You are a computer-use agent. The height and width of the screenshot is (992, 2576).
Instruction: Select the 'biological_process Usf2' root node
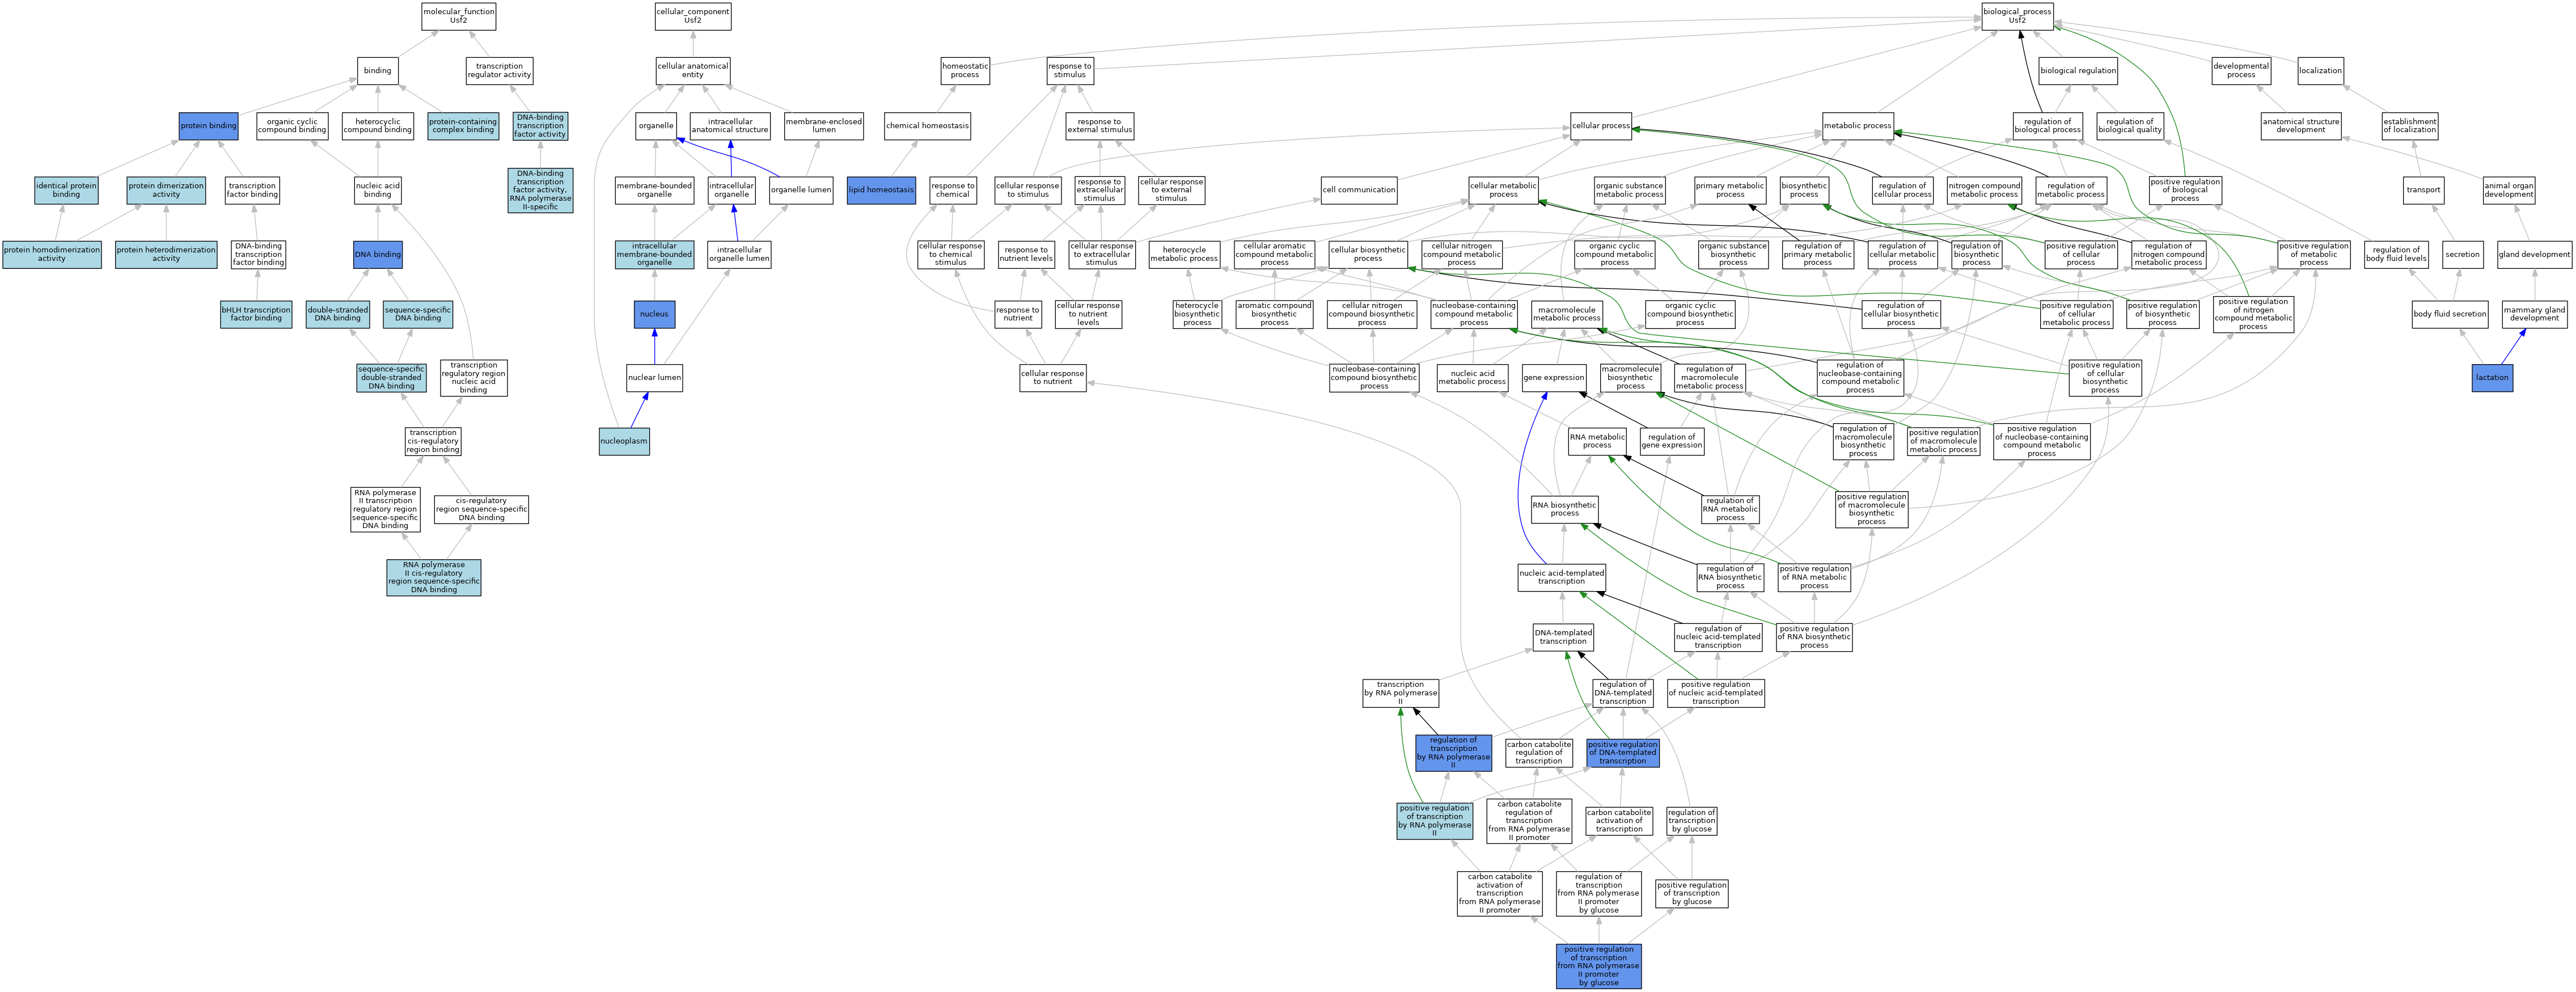tap(2017, 16)
